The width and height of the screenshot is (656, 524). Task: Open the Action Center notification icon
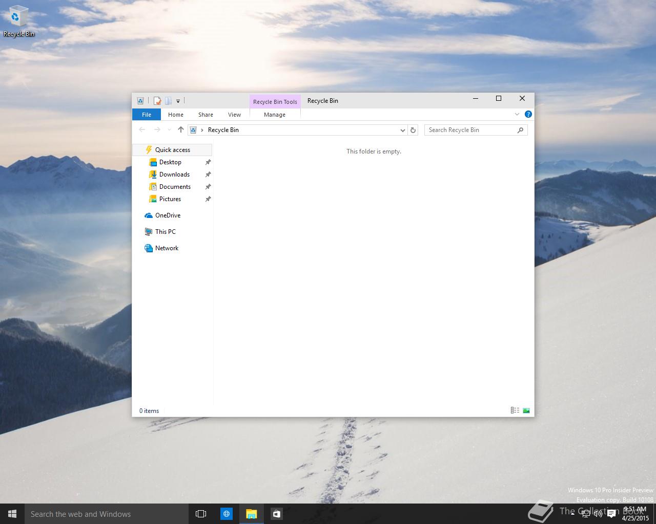[x=611, y=514]
